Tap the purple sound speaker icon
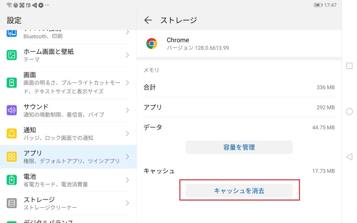Image resolution: width=357 pixels, height=223 pixels. coord(12,110)
